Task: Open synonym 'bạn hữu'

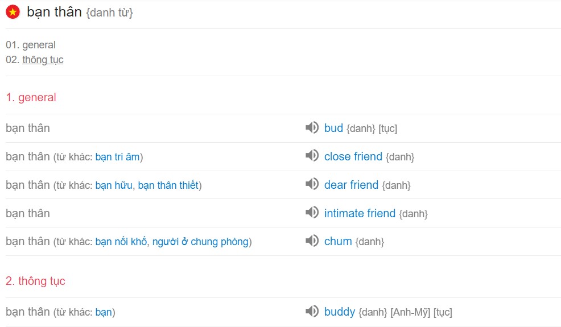Action: pos(114,185)
